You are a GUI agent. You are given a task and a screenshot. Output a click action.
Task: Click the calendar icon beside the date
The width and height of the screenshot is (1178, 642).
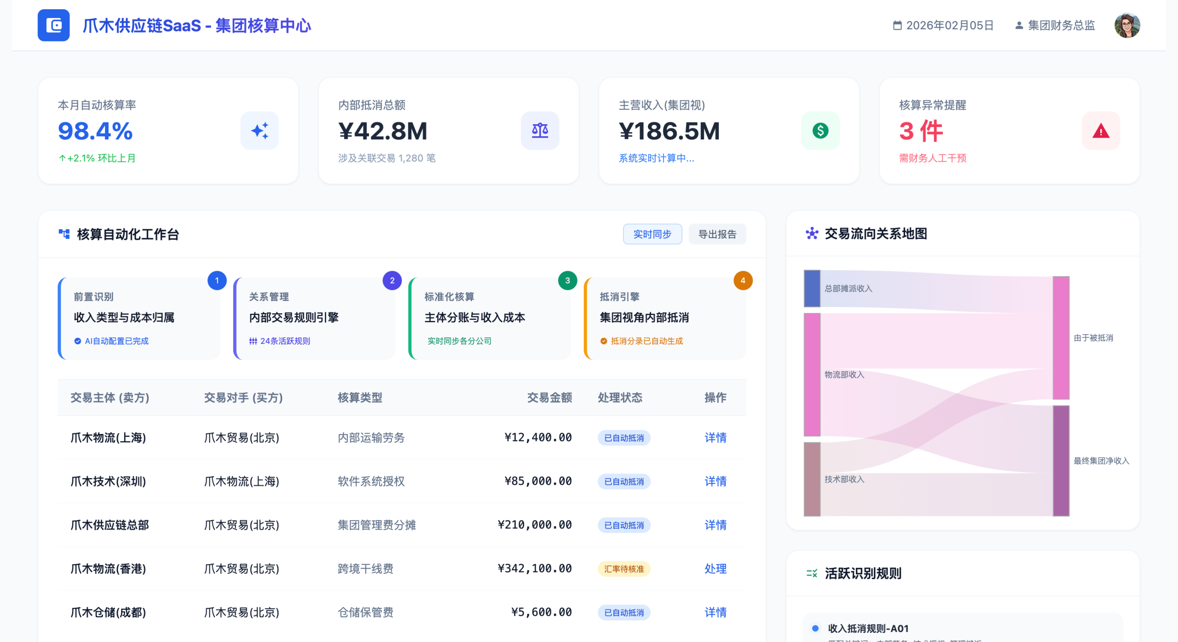point(897,25)
